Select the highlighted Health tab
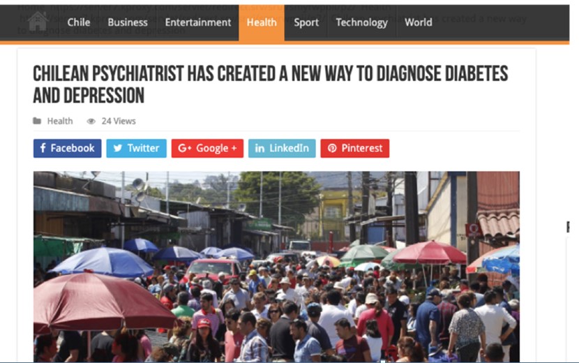 (x=262, y=22)
